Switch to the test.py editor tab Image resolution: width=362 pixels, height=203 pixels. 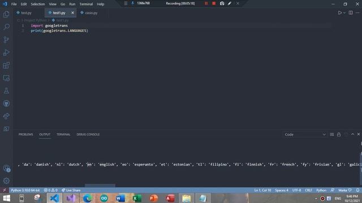tap(26, 13)
